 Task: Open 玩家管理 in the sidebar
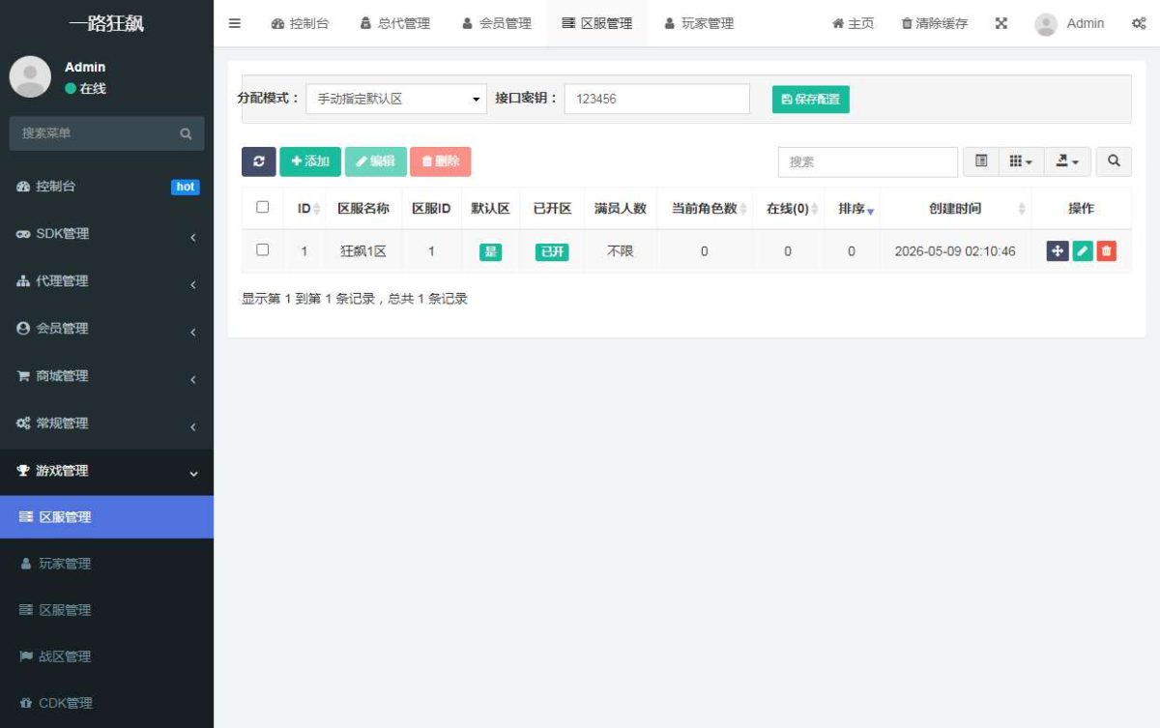click(106, 564)
